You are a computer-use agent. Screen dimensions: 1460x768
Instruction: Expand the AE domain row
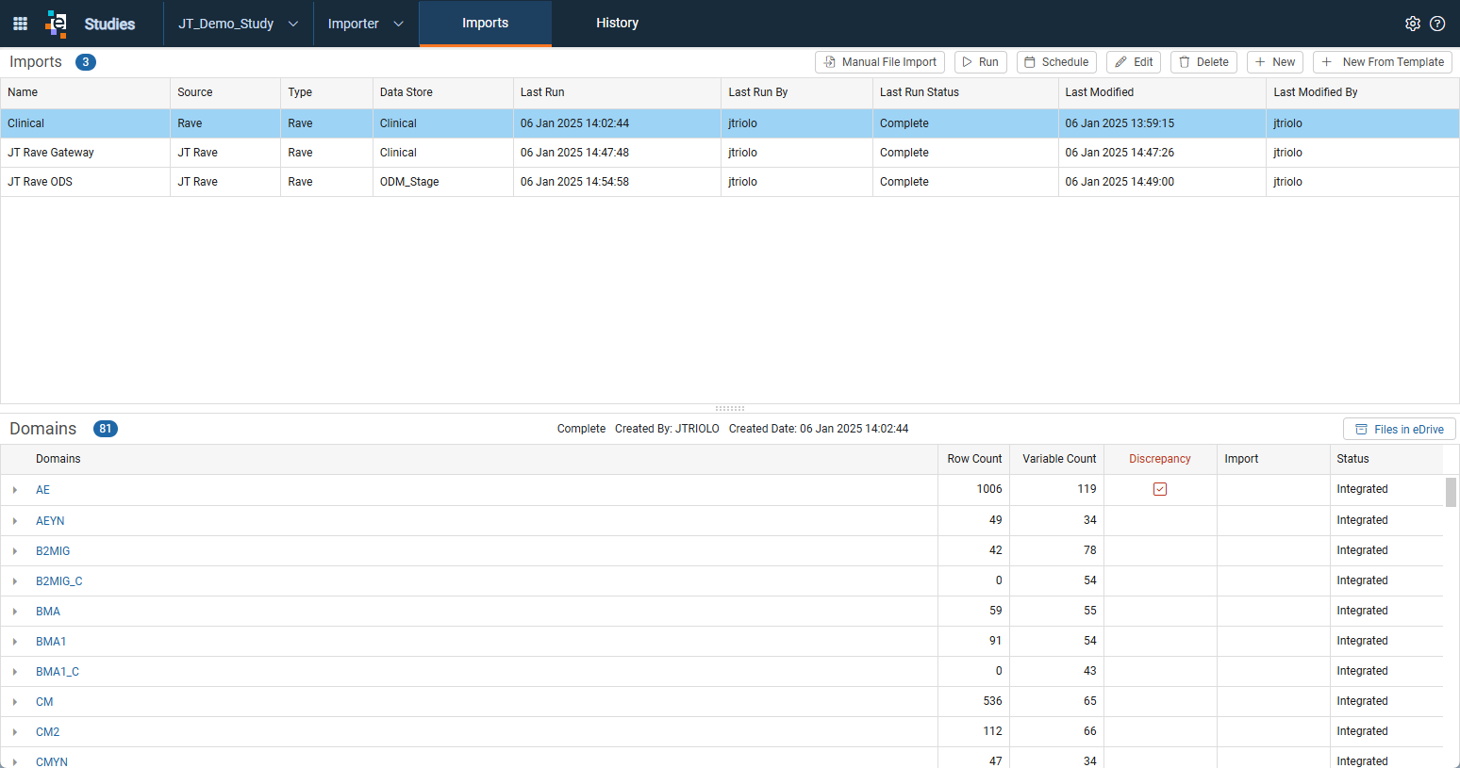tap(15, 490)
